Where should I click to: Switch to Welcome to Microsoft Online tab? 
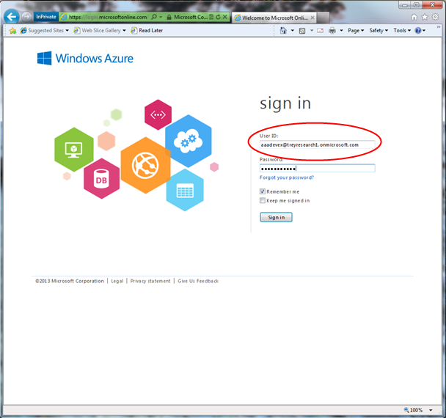[274, 18]
